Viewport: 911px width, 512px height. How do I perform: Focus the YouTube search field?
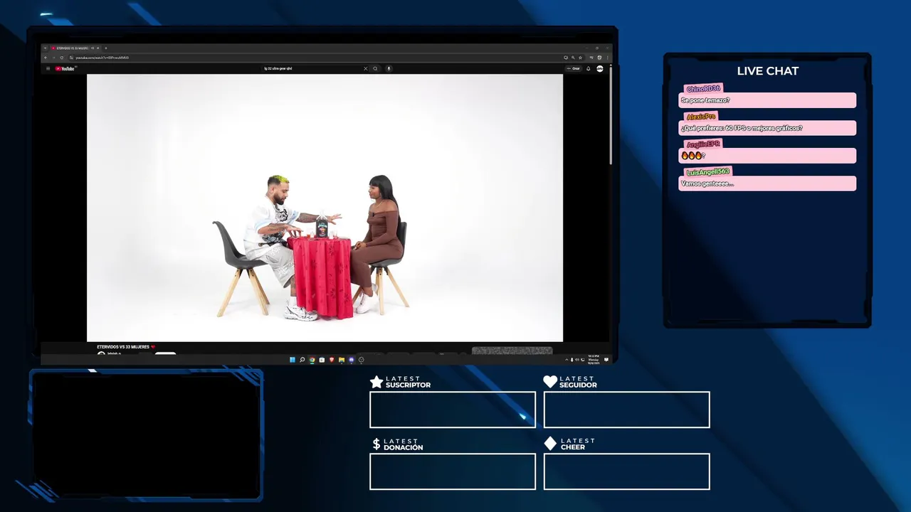pyautogui.click(x=312, y=68)
